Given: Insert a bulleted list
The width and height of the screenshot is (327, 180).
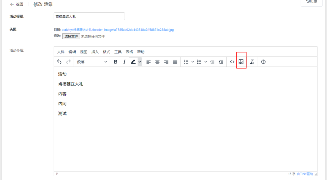Looking at the screenshot, I should [186, 62].
